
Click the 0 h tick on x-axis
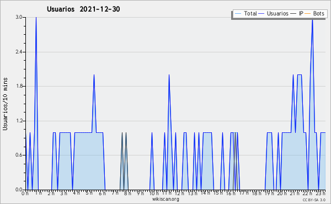[x=25, y=193]
